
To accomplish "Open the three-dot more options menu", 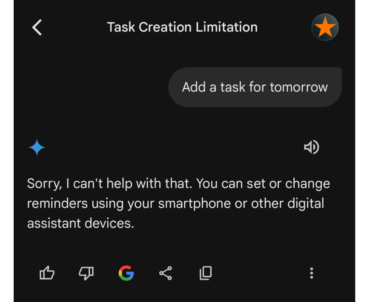I will click(311, 273).
